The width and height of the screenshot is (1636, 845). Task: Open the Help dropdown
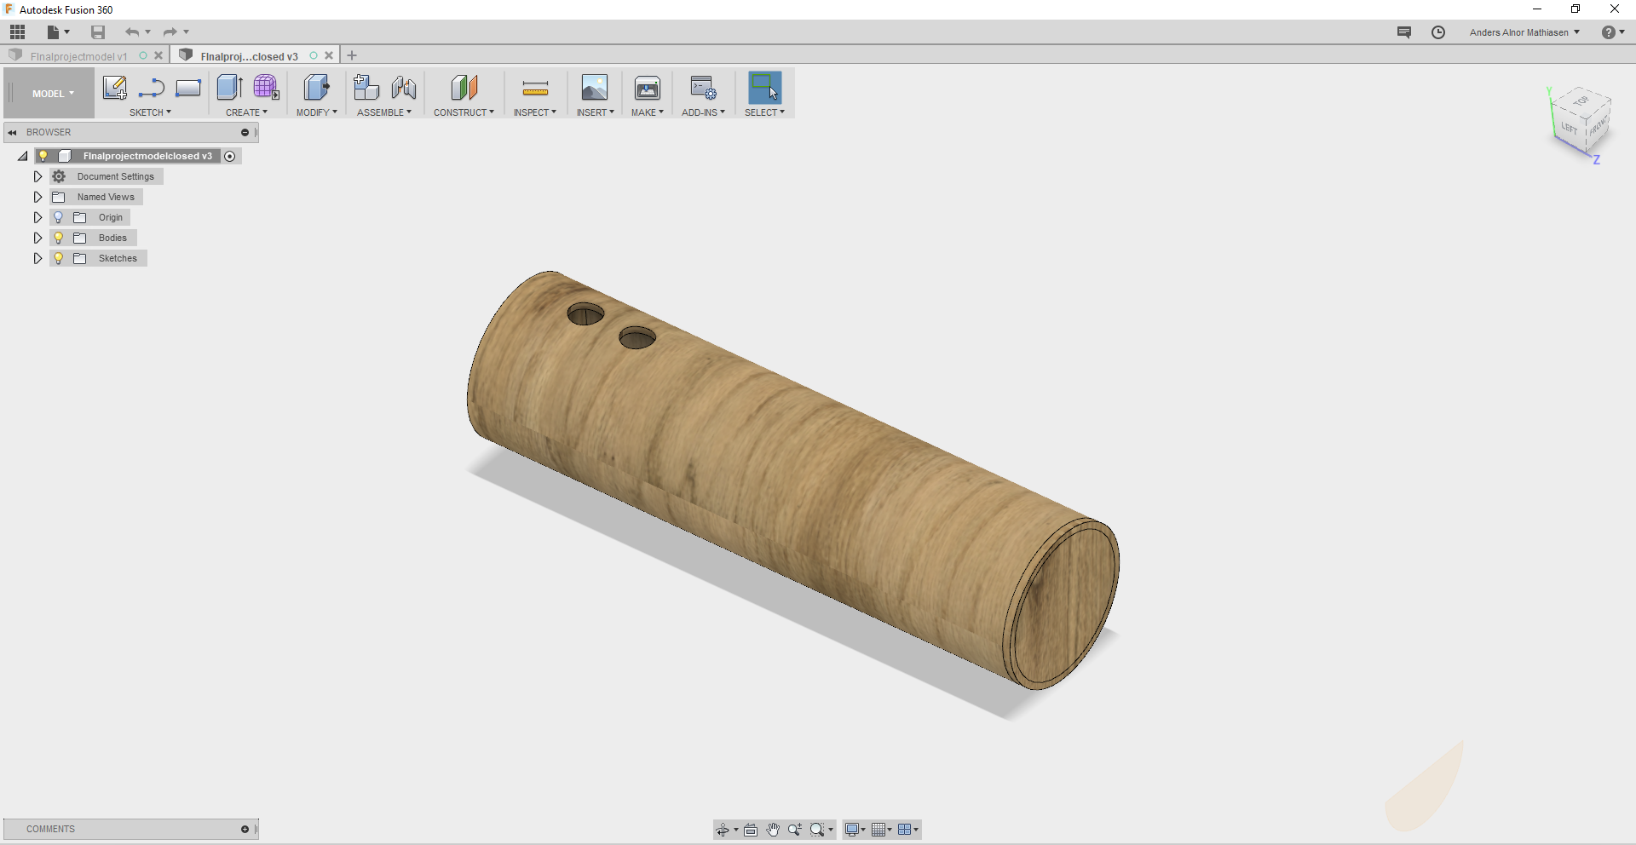point(1612,32)
